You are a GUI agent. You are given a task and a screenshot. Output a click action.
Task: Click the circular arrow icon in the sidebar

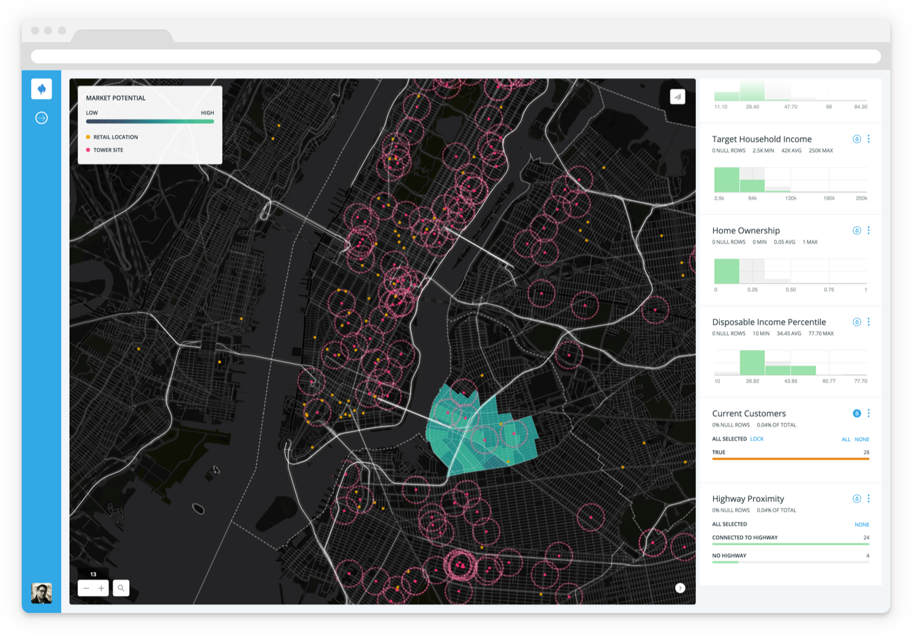click(x=41, y=117)
